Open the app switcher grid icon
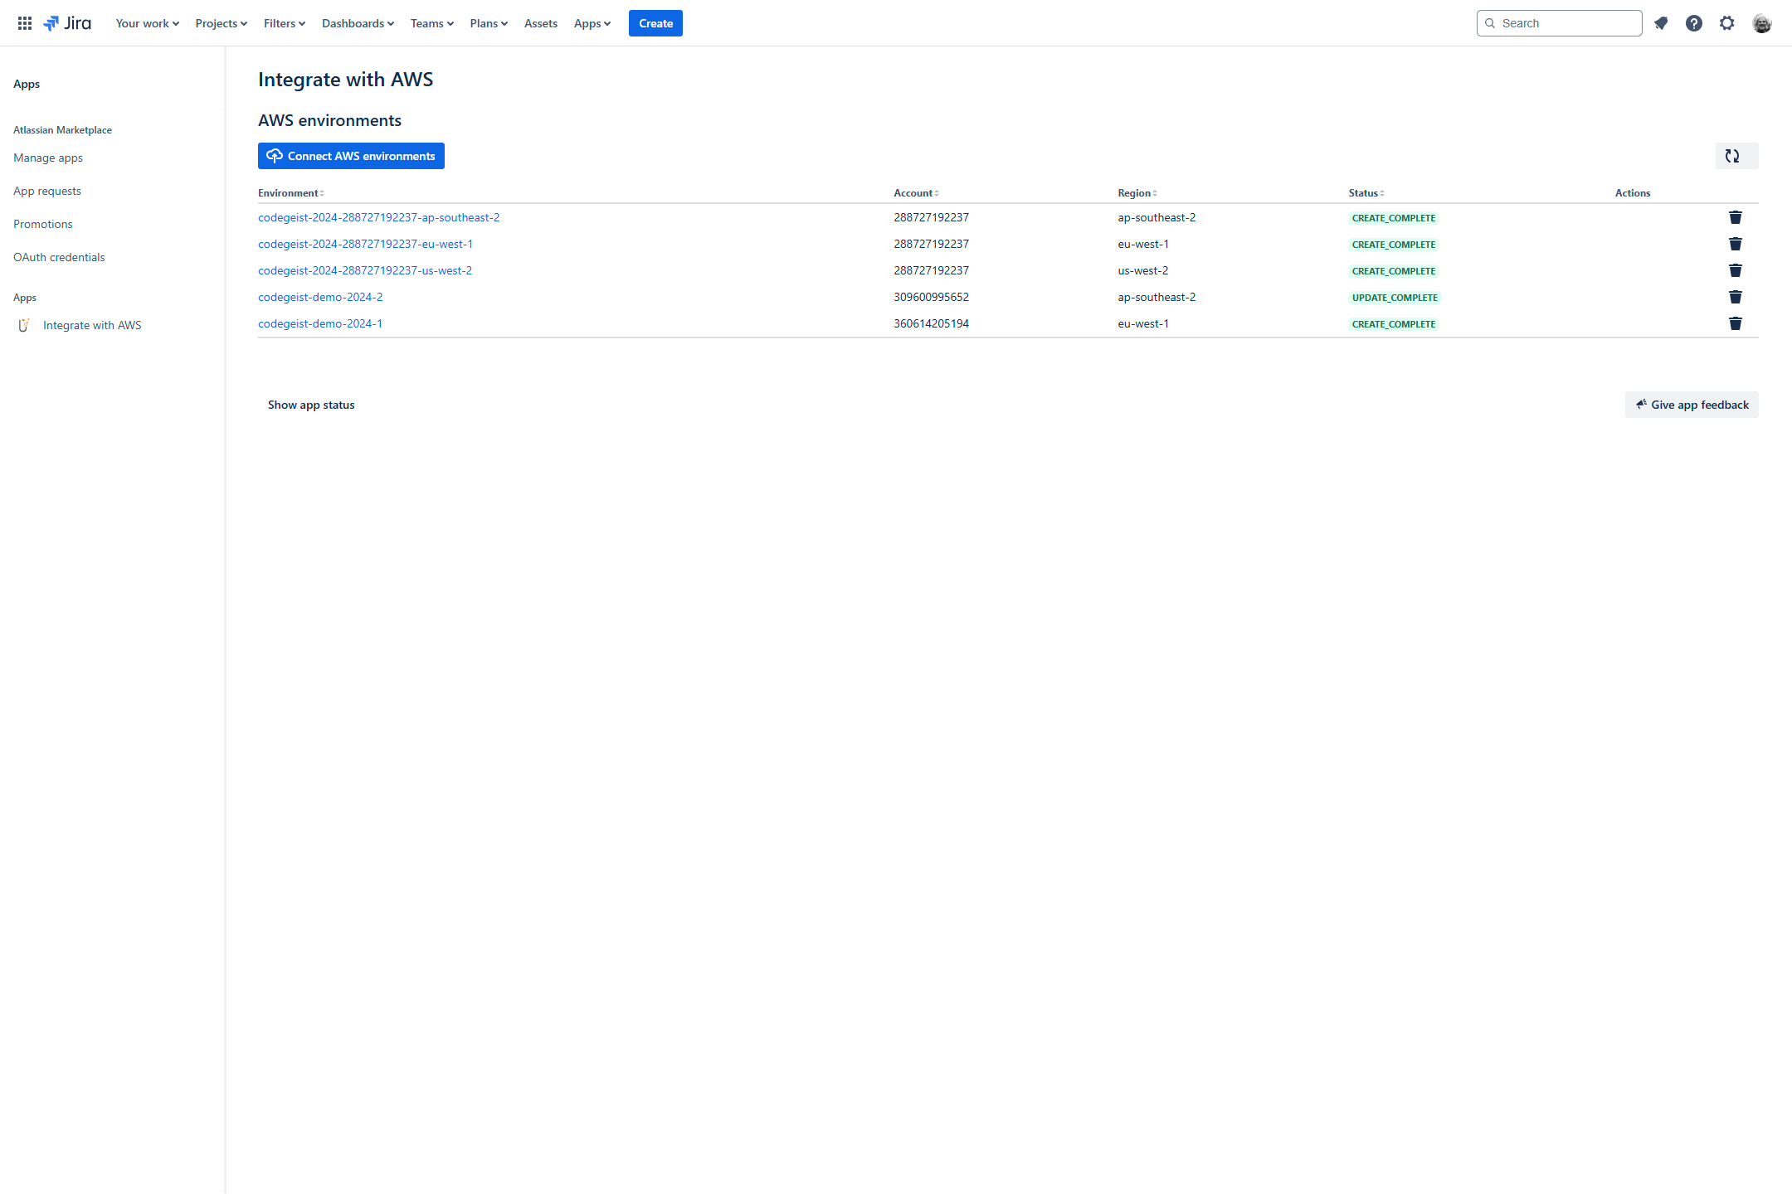This screenshot has height=1194, width=1792. click(25, 23)
